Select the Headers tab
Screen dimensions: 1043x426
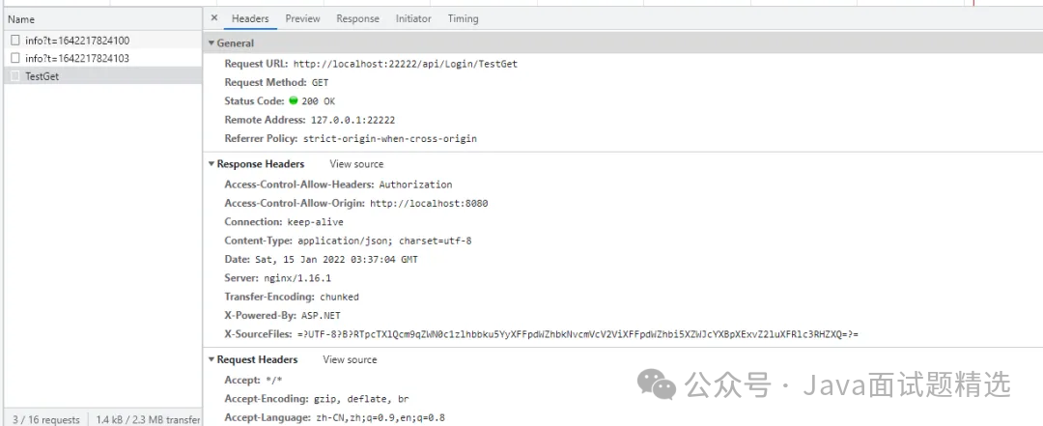[250, 18]
